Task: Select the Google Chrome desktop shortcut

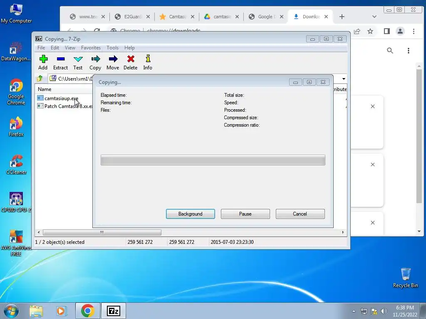Action: (x=16, y=92)
